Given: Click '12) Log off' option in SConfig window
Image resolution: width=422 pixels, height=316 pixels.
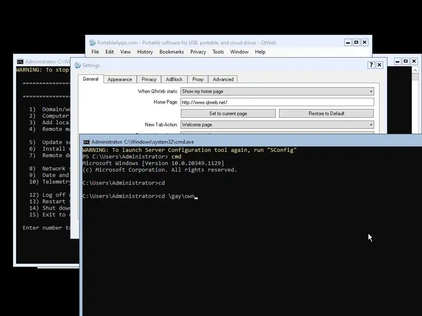Looking at the screenshot, I should click(x=49, y=195).
